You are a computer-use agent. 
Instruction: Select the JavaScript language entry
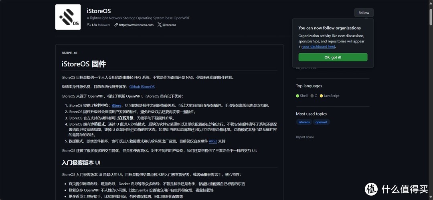pyautogui.click(x=330, y=96)
